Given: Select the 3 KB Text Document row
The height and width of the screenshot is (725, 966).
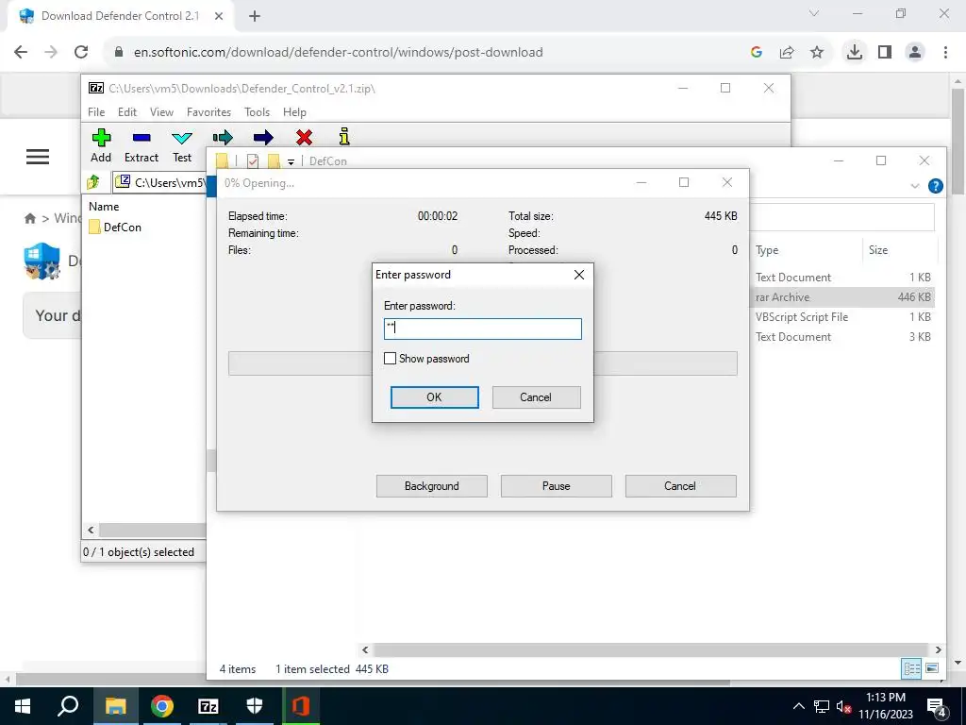Looking at the screenshot, I should coord(843,337).
